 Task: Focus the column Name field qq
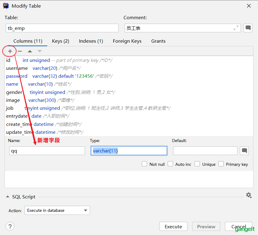pos(47,151)
